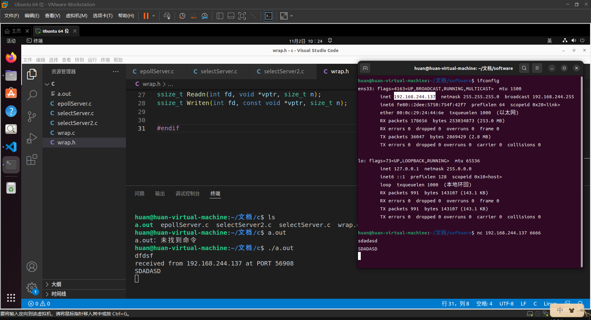This screenshot has height=320, width=591.
Task: Open the Search view in VS Code
Action: pyautogui.click(x=32, y=95)
